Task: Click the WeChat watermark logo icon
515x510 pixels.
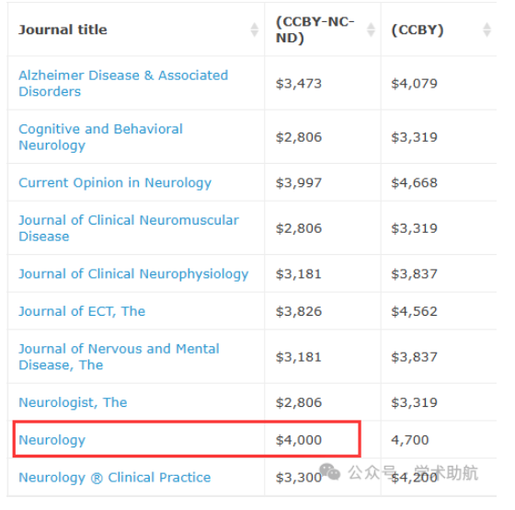Action: coord(330,472)
